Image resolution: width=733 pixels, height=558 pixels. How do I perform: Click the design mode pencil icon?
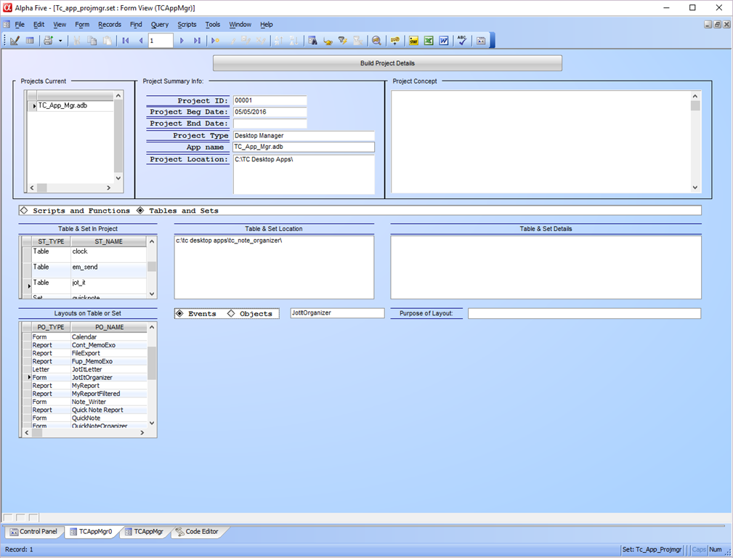pos(15,41)
